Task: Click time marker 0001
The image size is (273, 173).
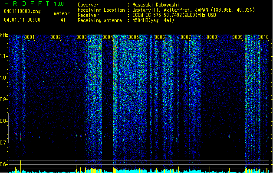Action: click(x=30, y=37)
